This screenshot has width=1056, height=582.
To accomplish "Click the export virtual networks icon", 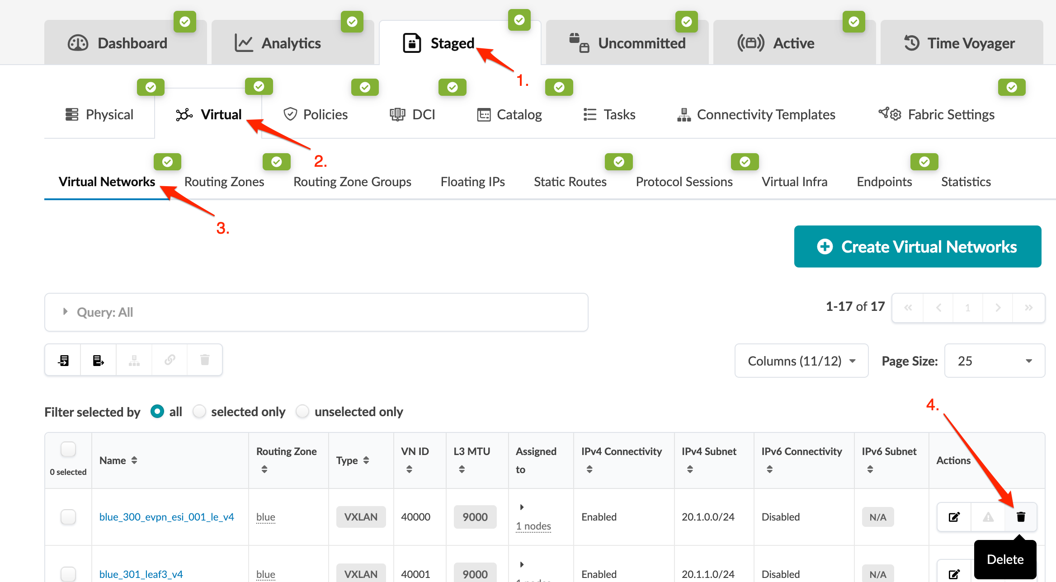I will click(98, 360).
